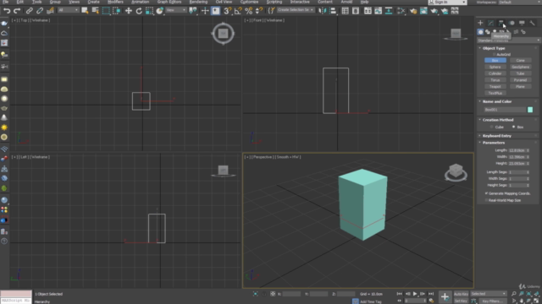
Task: Select the Systems category icon
Action: (523, 32)
